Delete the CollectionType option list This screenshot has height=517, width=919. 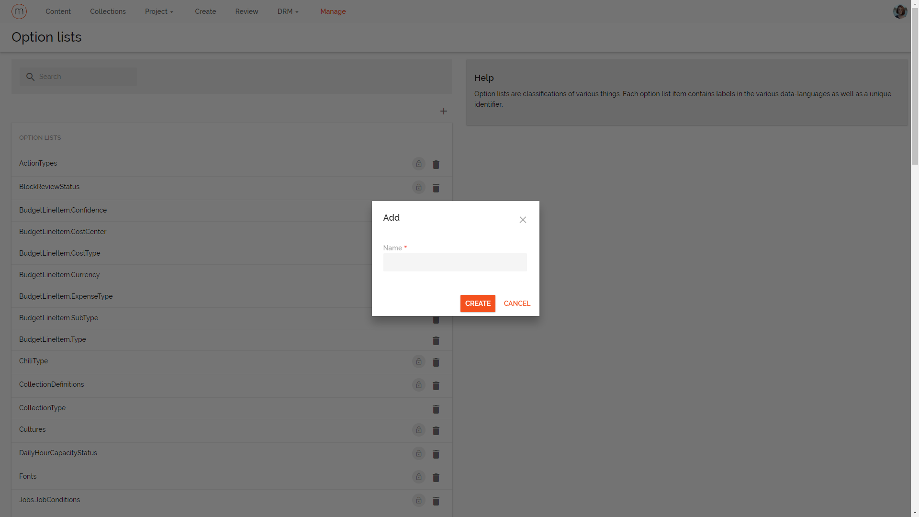click(x=436, y=409)
